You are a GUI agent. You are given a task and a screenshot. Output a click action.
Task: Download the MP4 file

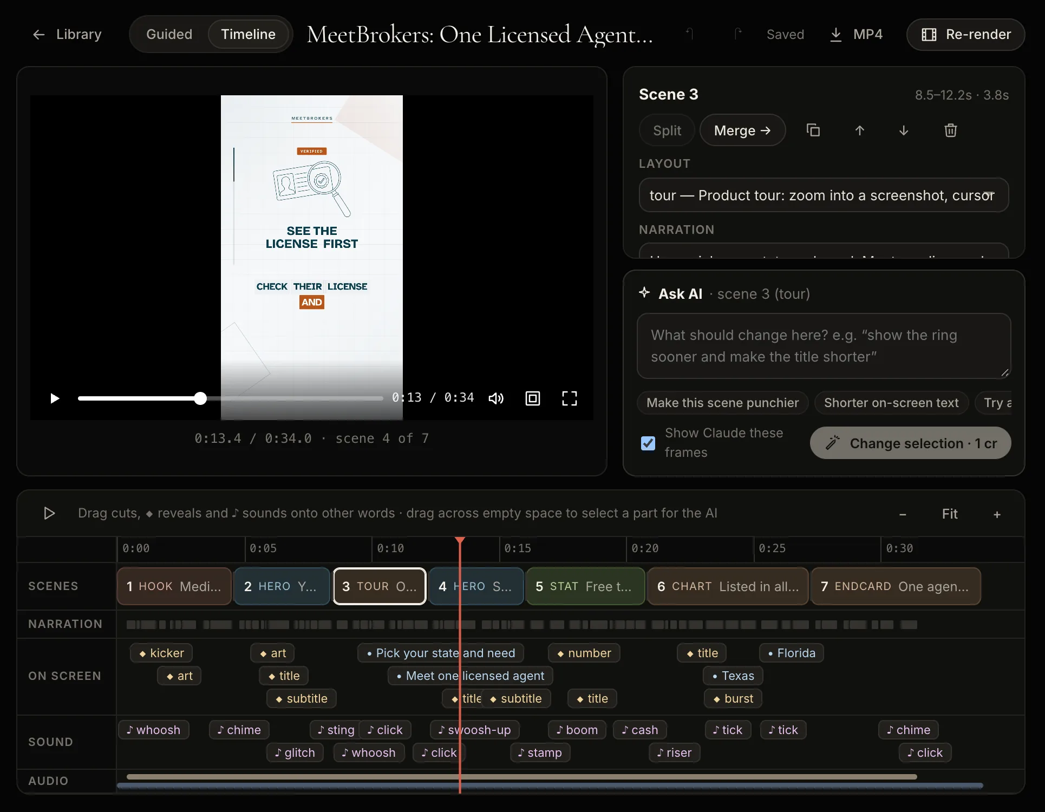pos(856,35)
